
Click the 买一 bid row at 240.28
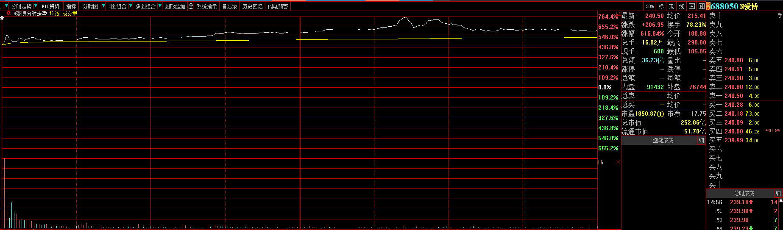pos(734,105)
